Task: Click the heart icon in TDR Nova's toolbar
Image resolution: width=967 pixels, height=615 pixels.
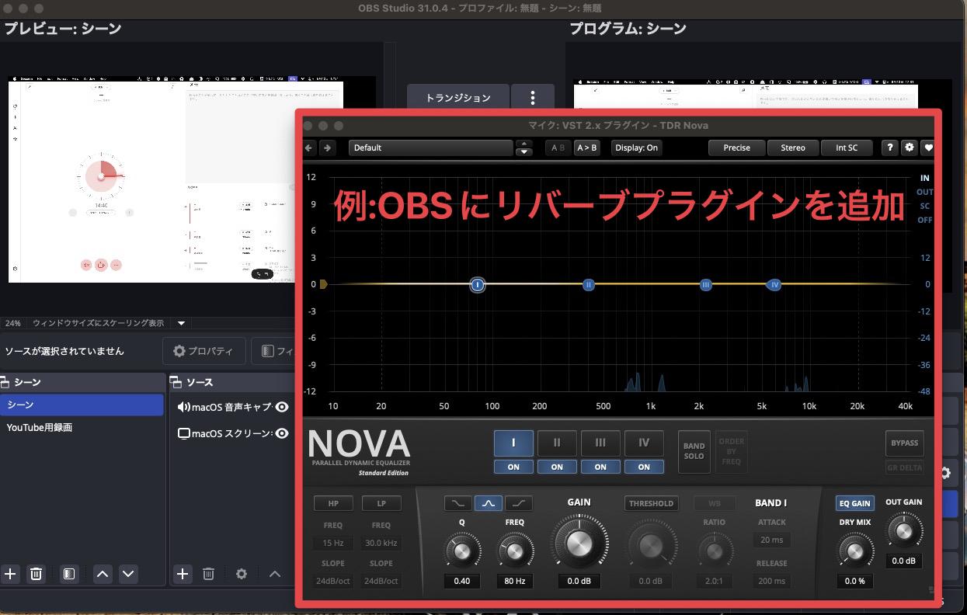Action: (927, 148)
